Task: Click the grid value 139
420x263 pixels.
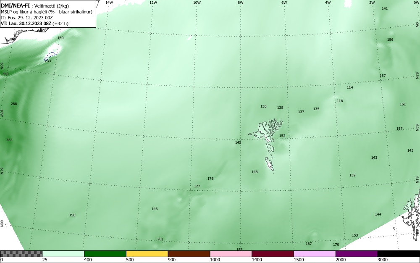Action: [x=352, y=175]
